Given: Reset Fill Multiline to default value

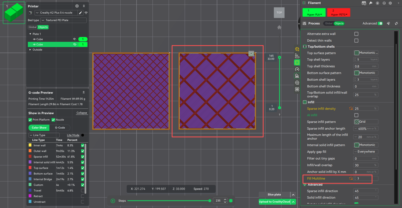Looking at the screenshot, I should [x=351, y=179].
